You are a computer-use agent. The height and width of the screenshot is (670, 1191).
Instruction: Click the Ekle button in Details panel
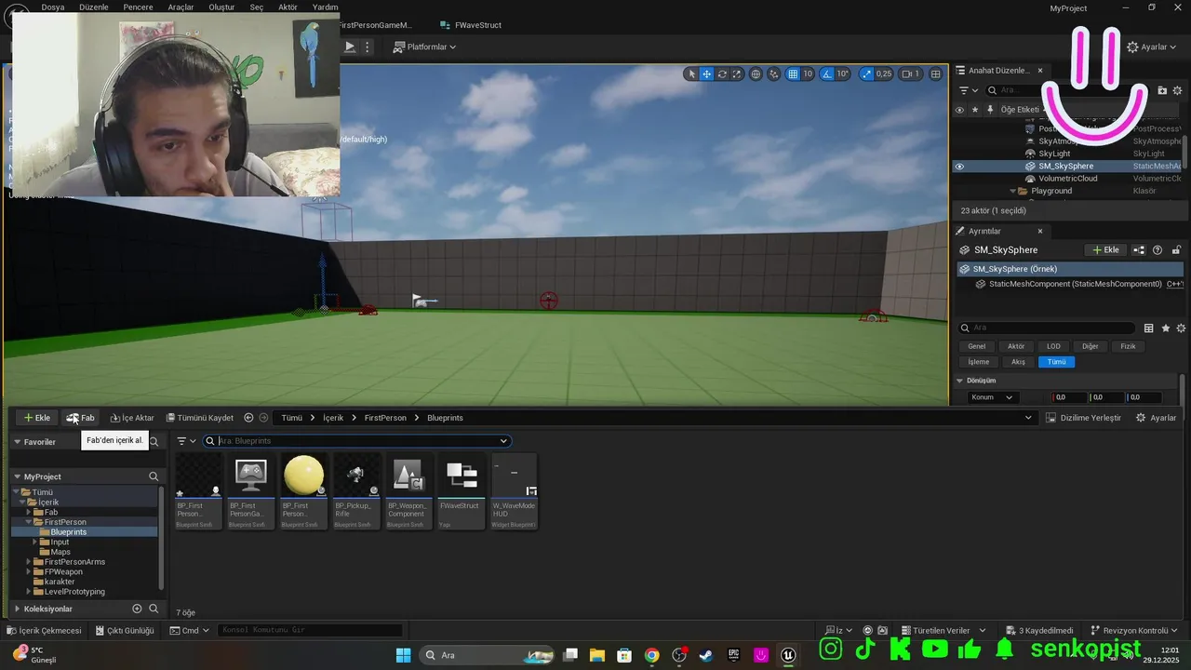(1105, 250)
